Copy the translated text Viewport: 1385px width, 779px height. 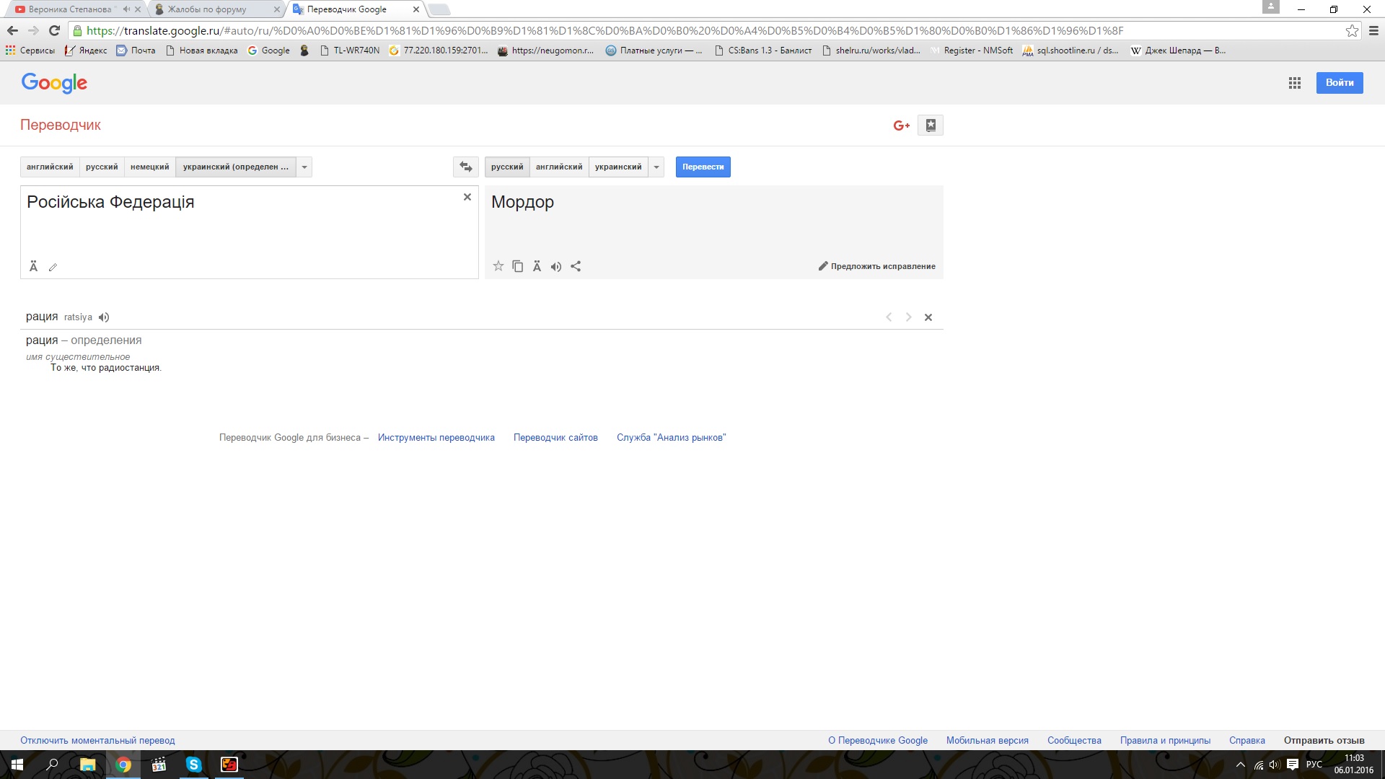tap(518, 266)
